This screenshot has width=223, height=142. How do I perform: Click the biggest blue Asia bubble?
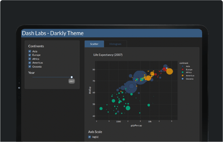pyautogui.click(x=139, y=76)
